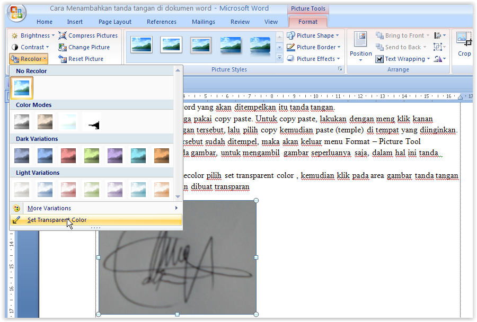Apply the first picture style thumbnail
Viewport: 477px width, 322px height.
tap(142, 44)
